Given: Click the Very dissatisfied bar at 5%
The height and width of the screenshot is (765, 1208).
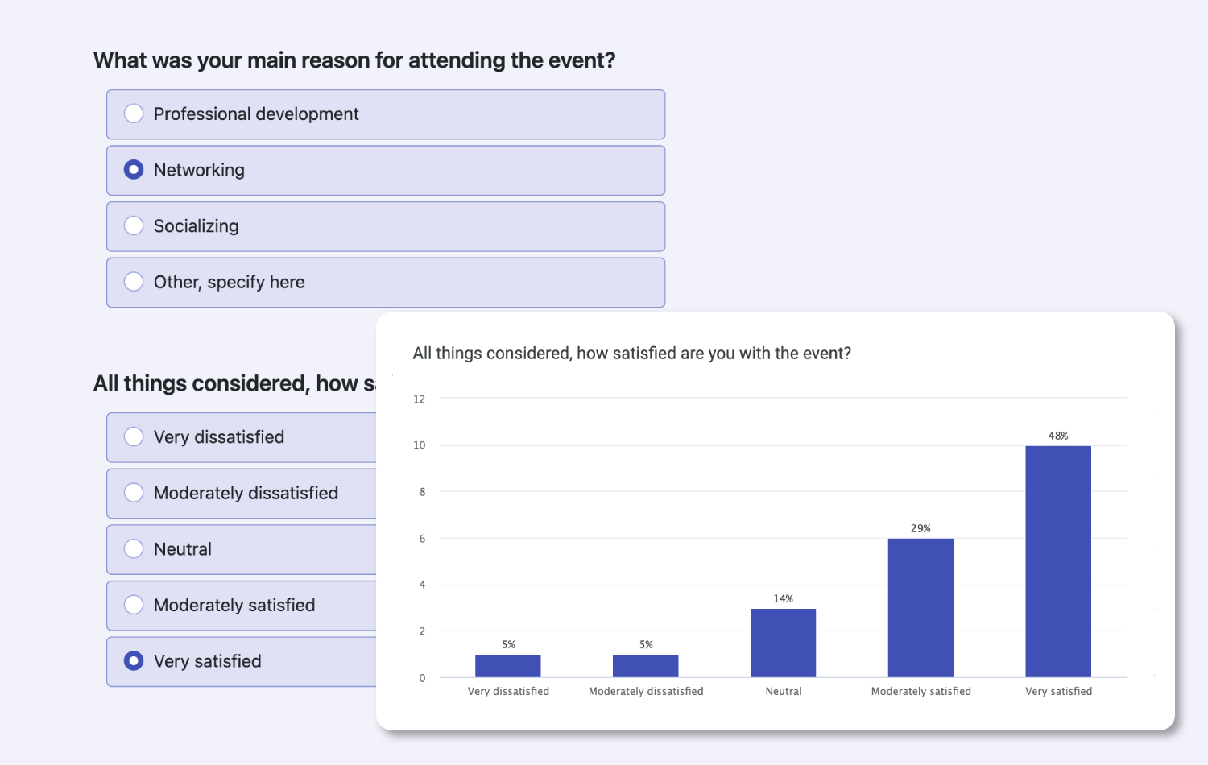Looking at the screenshot, I should [x=508, y=666].
